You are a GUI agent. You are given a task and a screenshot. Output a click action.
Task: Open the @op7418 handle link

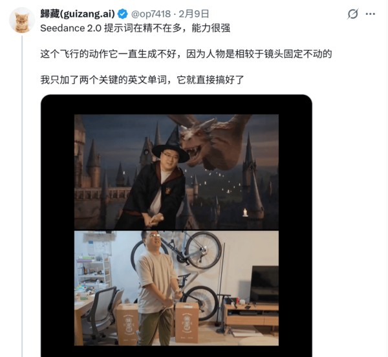pyautogui.click(x=151, y=14)
